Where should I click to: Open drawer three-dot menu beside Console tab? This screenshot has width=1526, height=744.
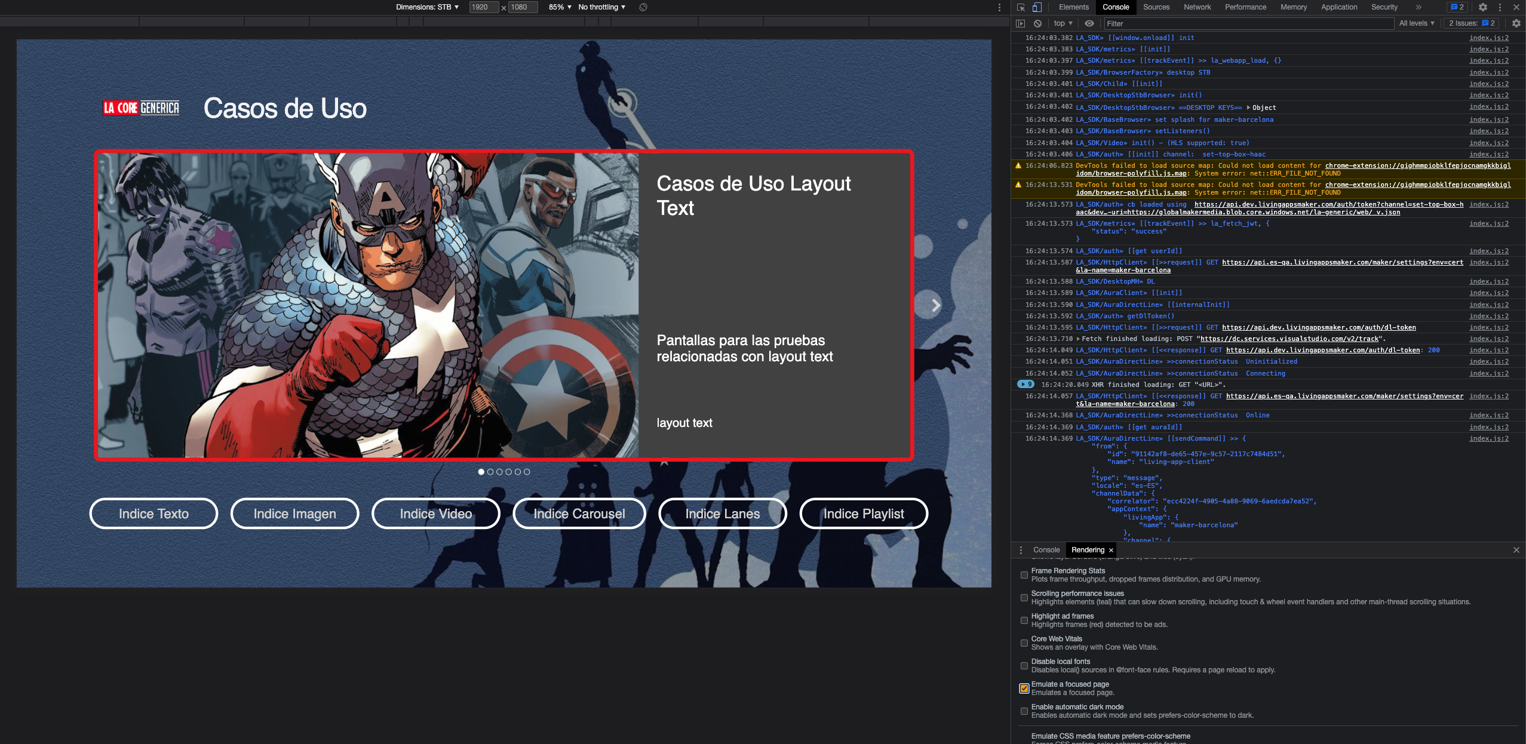tap(1021, 550)
